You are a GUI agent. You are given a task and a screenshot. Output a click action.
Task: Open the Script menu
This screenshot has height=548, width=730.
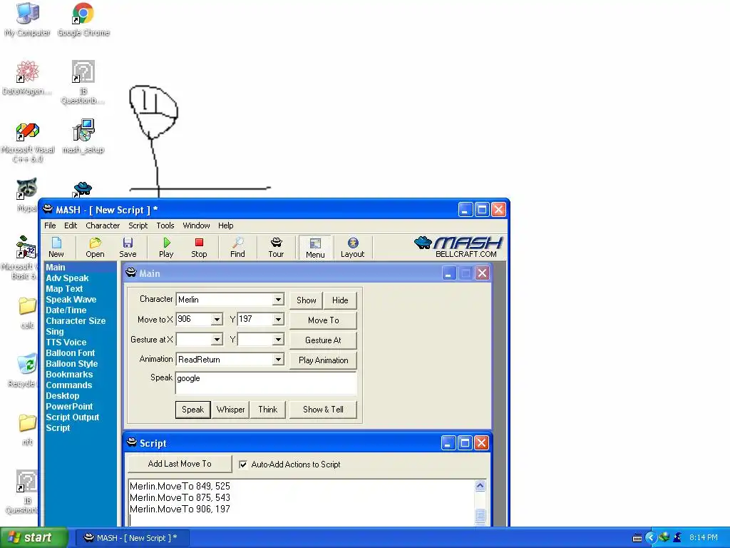tap(138, 225)
